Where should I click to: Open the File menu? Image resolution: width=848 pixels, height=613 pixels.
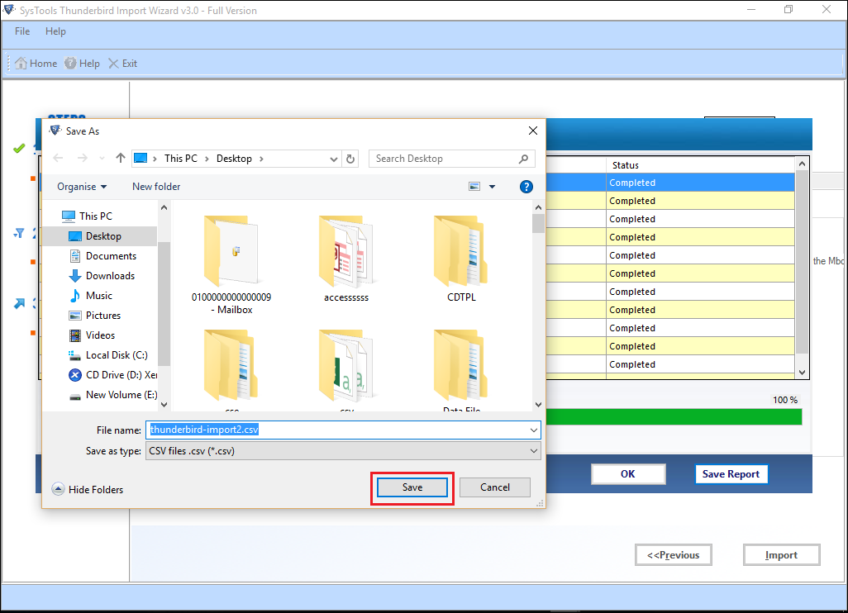(22, 31)
